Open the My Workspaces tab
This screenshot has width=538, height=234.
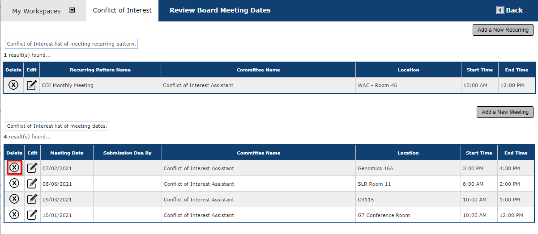pyautogui.click(x=36, y=11)
